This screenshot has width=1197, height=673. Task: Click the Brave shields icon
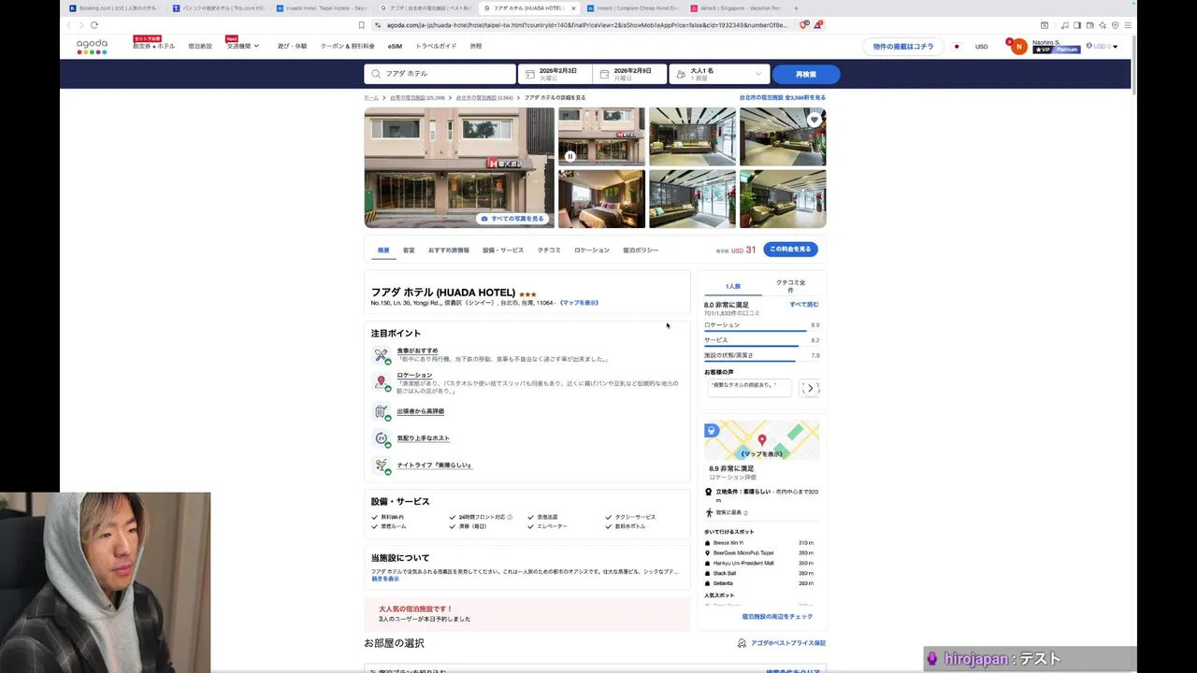coord(803,25)
